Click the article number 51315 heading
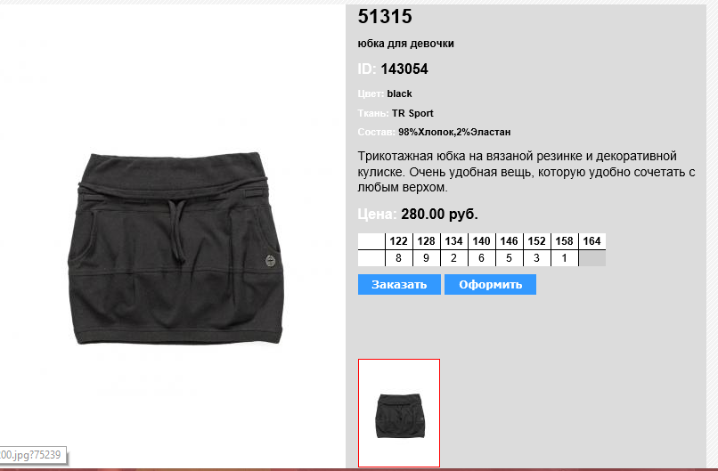 pyautogui.click(x=385, y=17)
